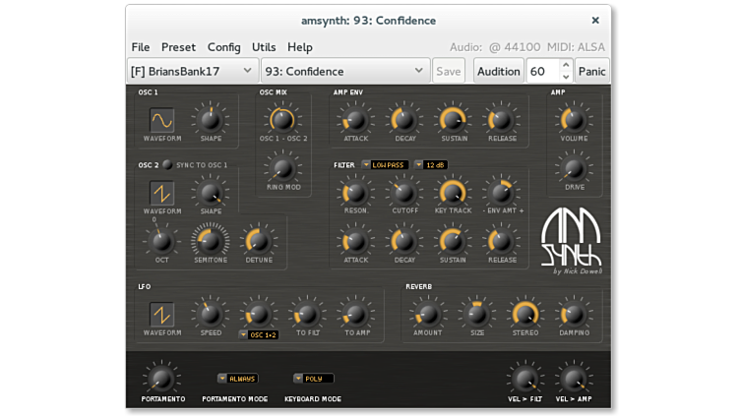Image resolution: width=740 pixels, height=416 pixels.
Task: Click the LFO To Filt knob
Action: tap(307, 314)
